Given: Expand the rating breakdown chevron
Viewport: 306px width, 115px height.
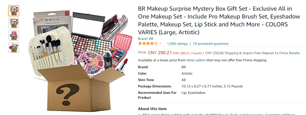Looking at the screenshot, I should 161,43.
